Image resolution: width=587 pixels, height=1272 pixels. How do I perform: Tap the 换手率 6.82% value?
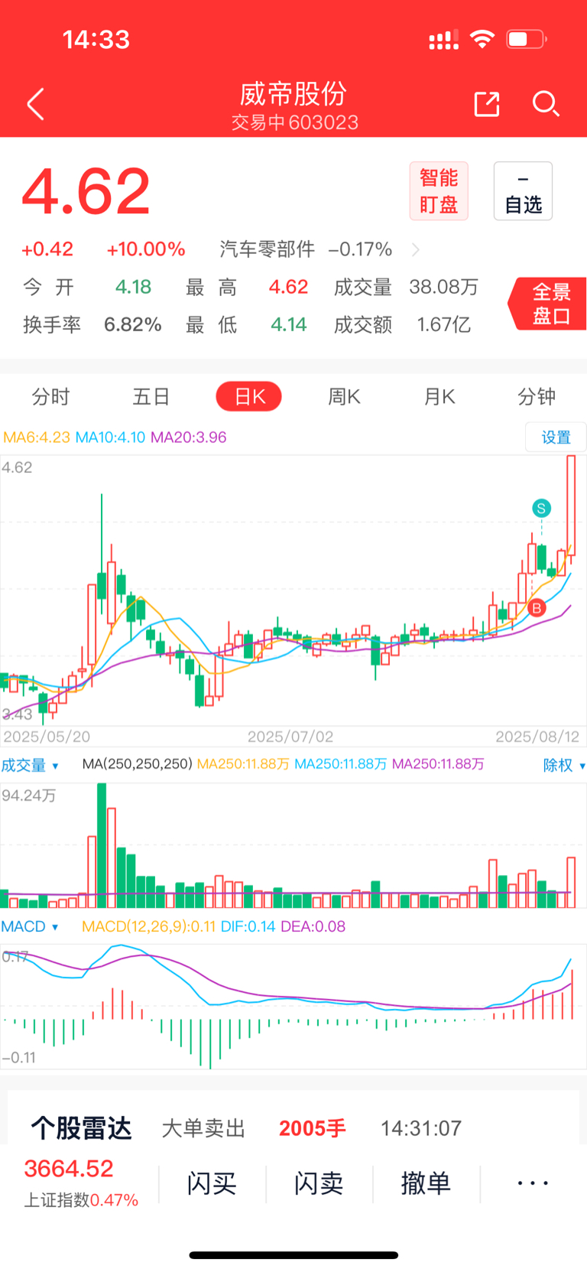[x=132, y=325]
